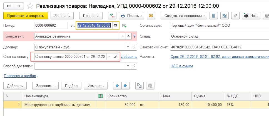Show Дт/Кт accounting entries
This screenshot has width=269, height=116.
[x=112, y=16]
